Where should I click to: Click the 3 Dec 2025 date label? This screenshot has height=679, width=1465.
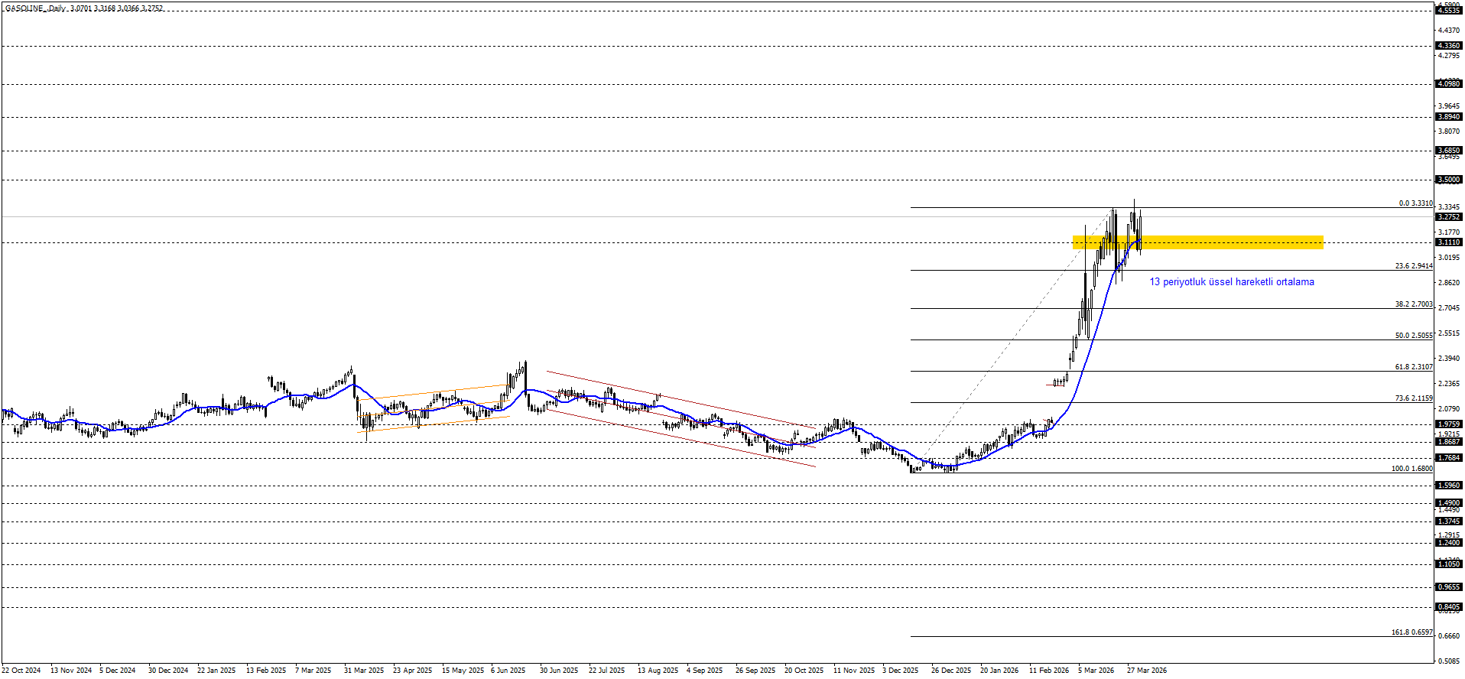pyautogui.click(x=900, y=671)
